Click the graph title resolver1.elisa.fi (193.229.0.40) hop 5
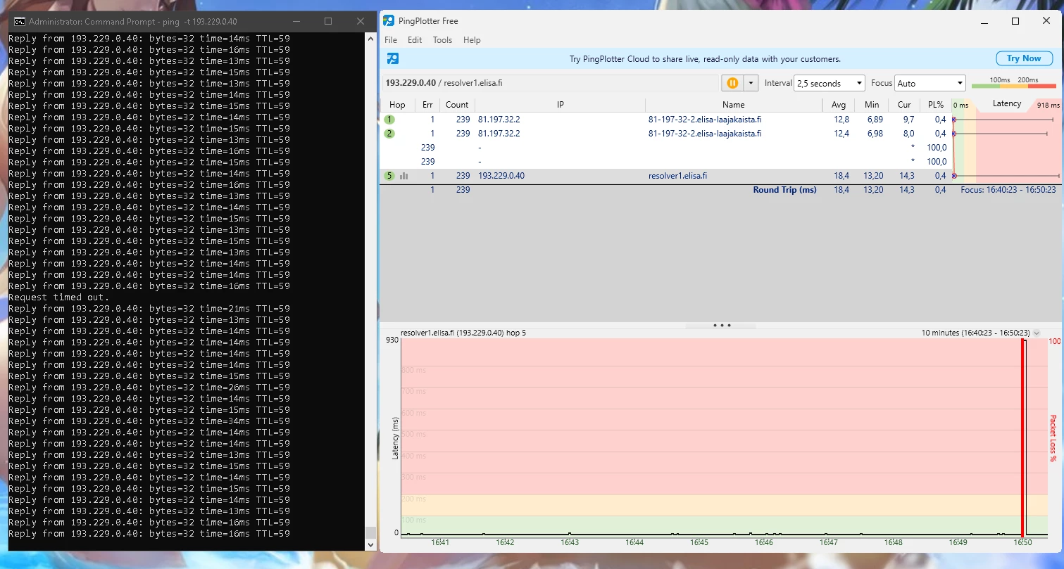Image resolution: width=1064 pixels, height=569 pixels. [463, 333]
